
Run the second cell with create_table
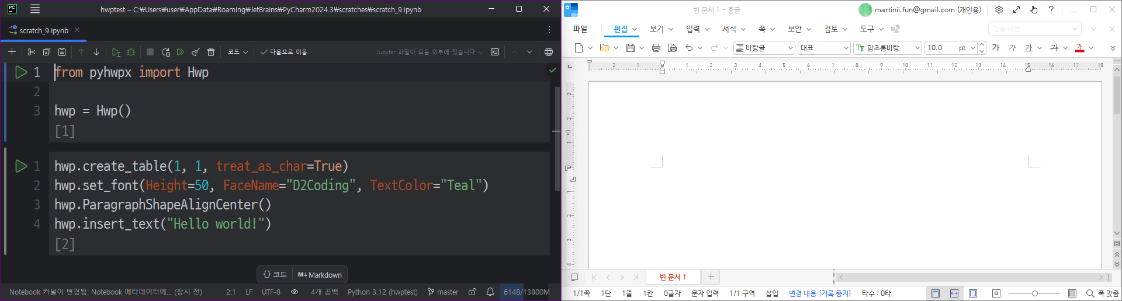21,166
